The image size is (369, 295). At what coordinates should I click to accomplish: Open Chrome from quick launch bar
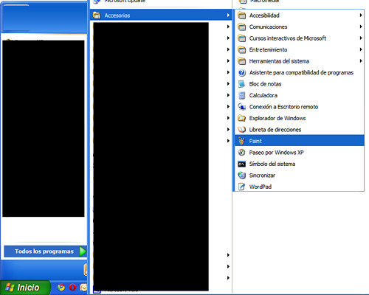click(x=61, y=287)
